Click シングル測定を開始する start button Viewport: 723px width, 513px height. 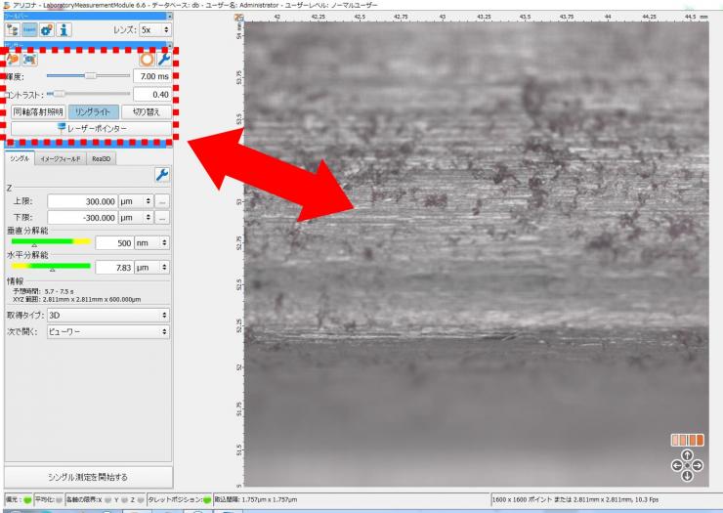[x=88, y=477]
